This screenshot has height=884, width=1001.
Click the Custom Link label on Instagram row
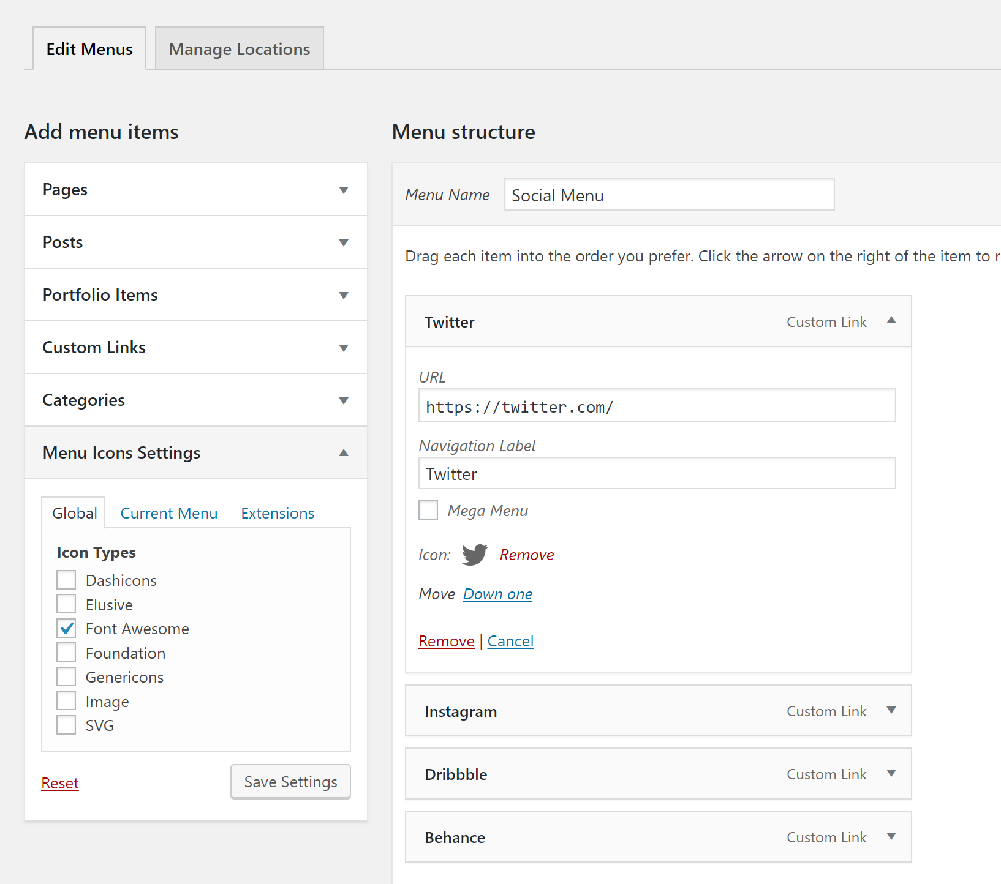(x=826, y=711)
